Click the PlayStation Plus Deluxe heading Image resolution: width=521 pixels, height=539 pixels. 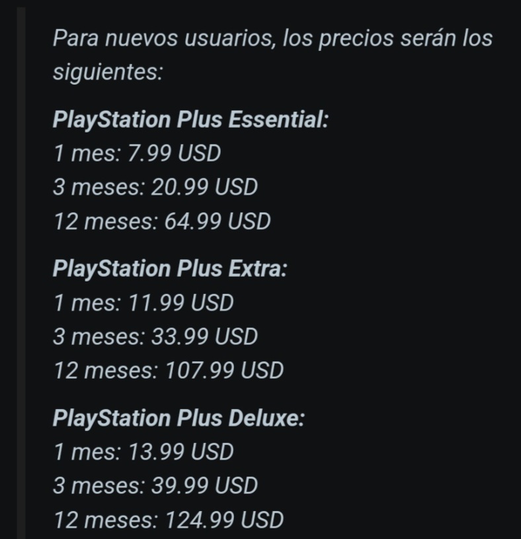(179, 418)
